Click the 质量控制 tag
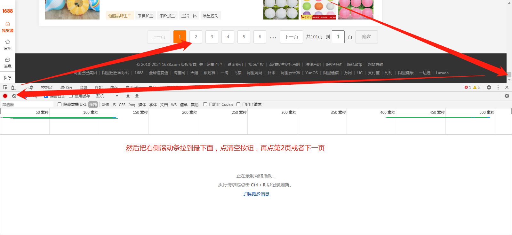This screenshot has width=512, height=235. click(211, 16)
